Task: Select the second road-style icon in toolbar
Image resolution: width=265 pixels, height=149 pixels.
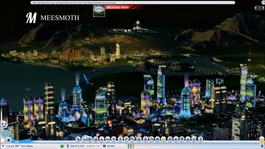Action: 84,139
